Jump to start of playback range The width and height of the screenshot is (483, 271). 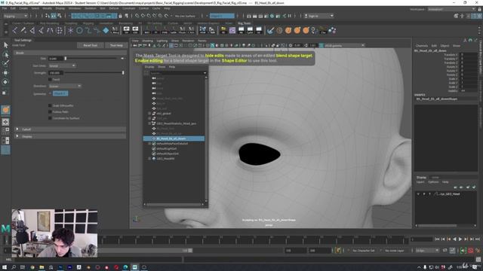pos(437,239)
